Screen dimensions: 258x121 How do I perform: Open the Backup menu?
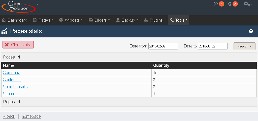[128, 20]
